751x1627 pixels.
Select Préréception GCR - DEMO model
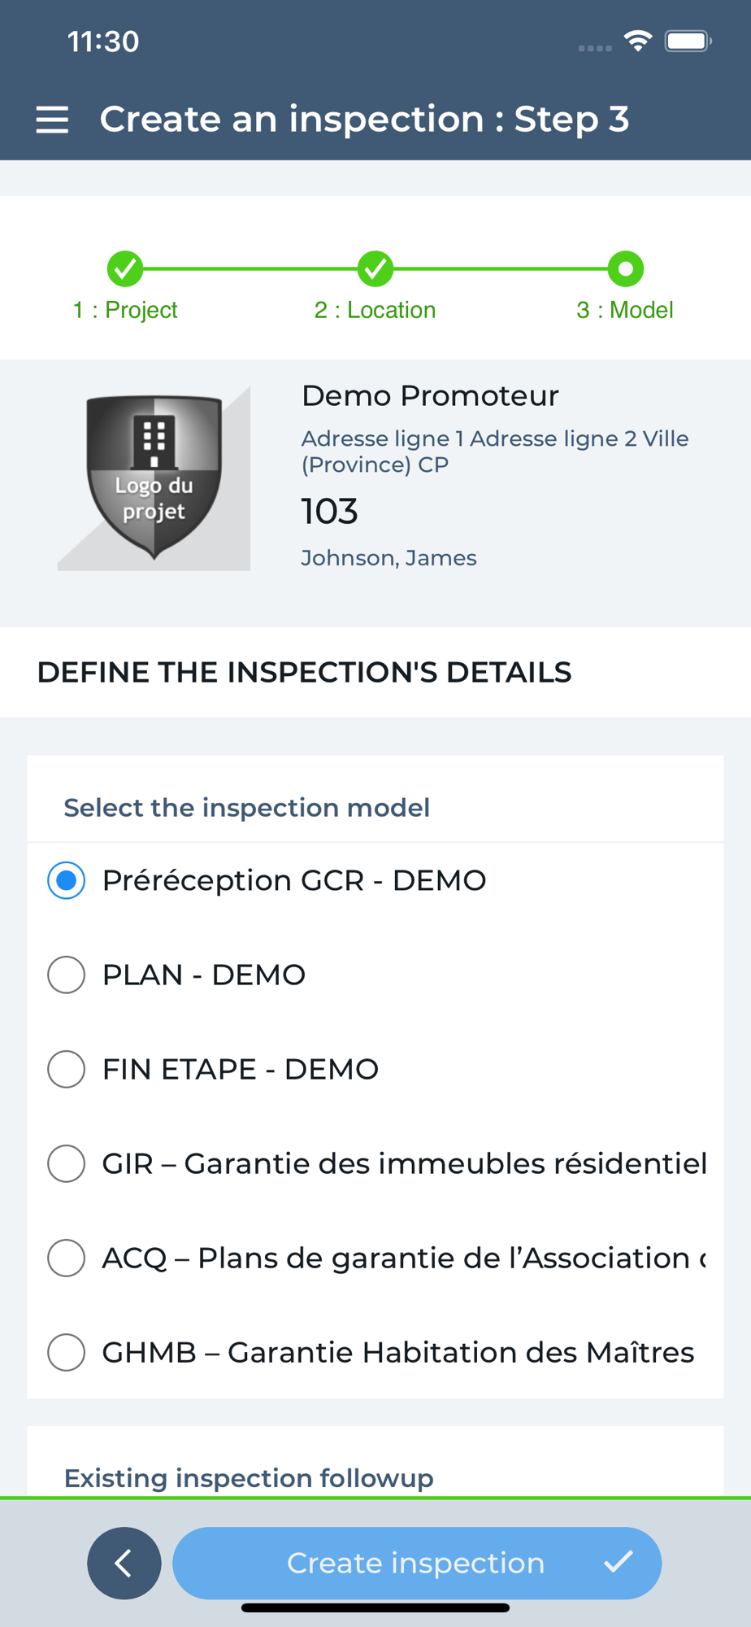67,880
